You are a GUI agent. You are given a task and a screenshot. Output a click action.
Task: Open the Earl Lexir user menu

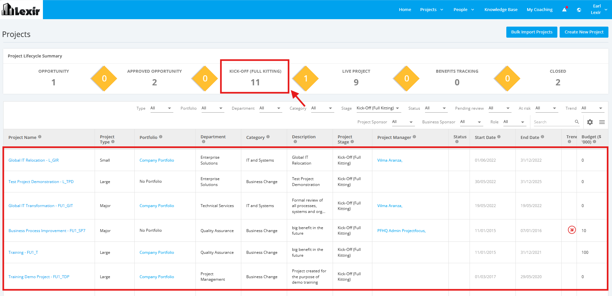point(599,9)
